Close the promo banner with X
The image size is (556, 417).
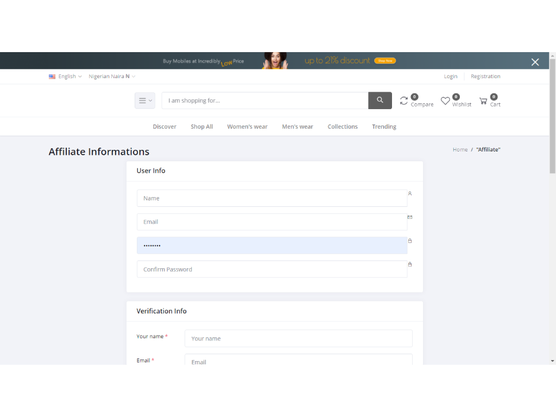(535, 62)
